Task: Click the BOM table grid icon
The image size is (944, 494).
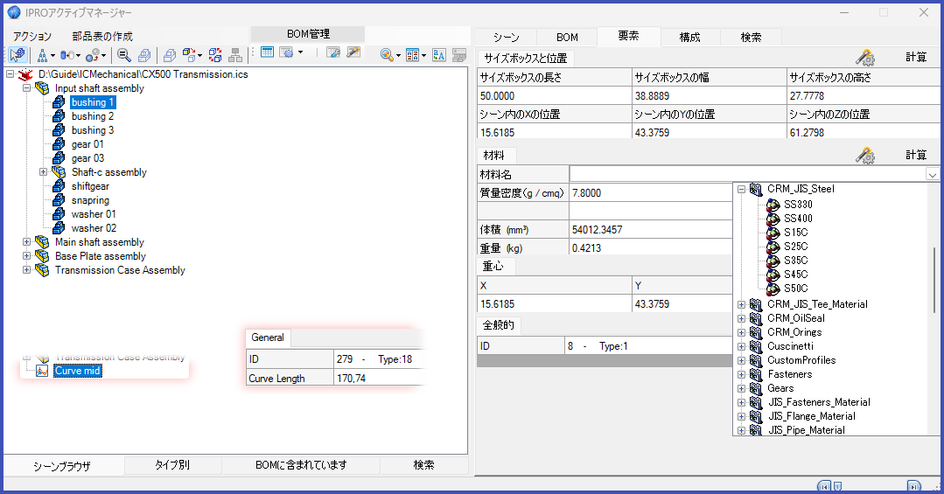Action: [267, 53]
